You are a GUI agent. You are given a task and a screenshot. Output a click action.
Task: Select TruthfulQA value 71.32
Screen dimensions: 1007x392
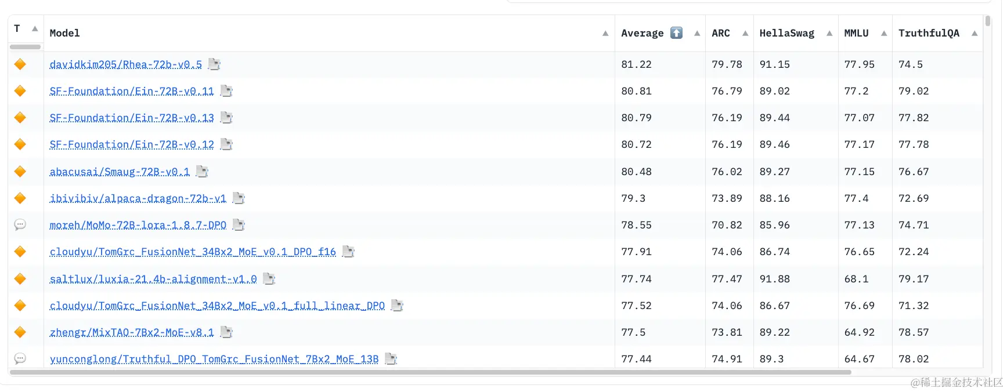914,306
